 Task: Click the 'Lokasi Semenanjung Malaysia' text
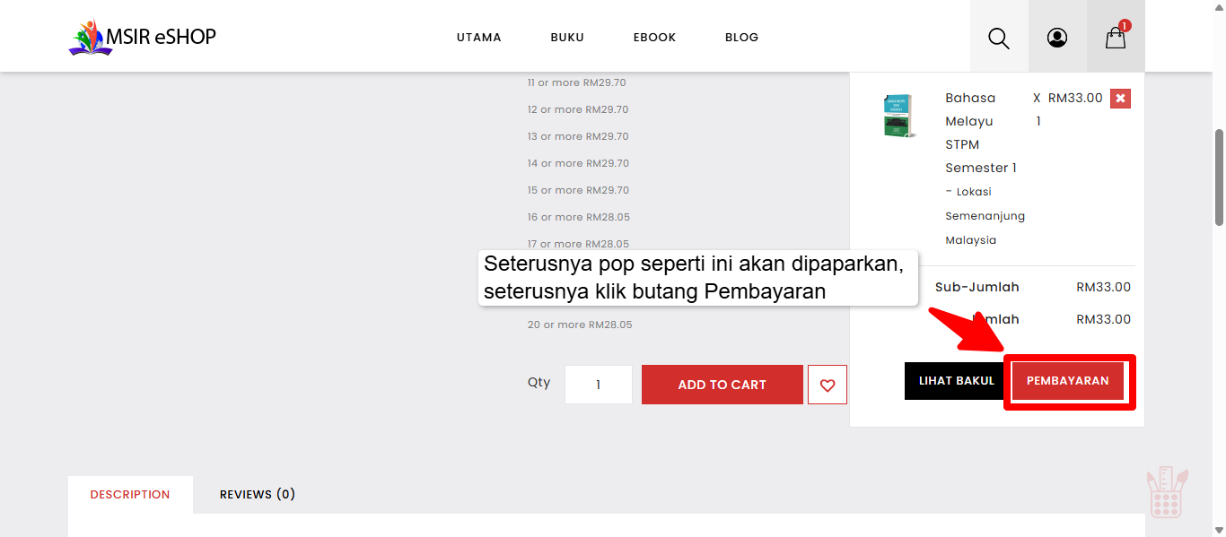(985, 216)
